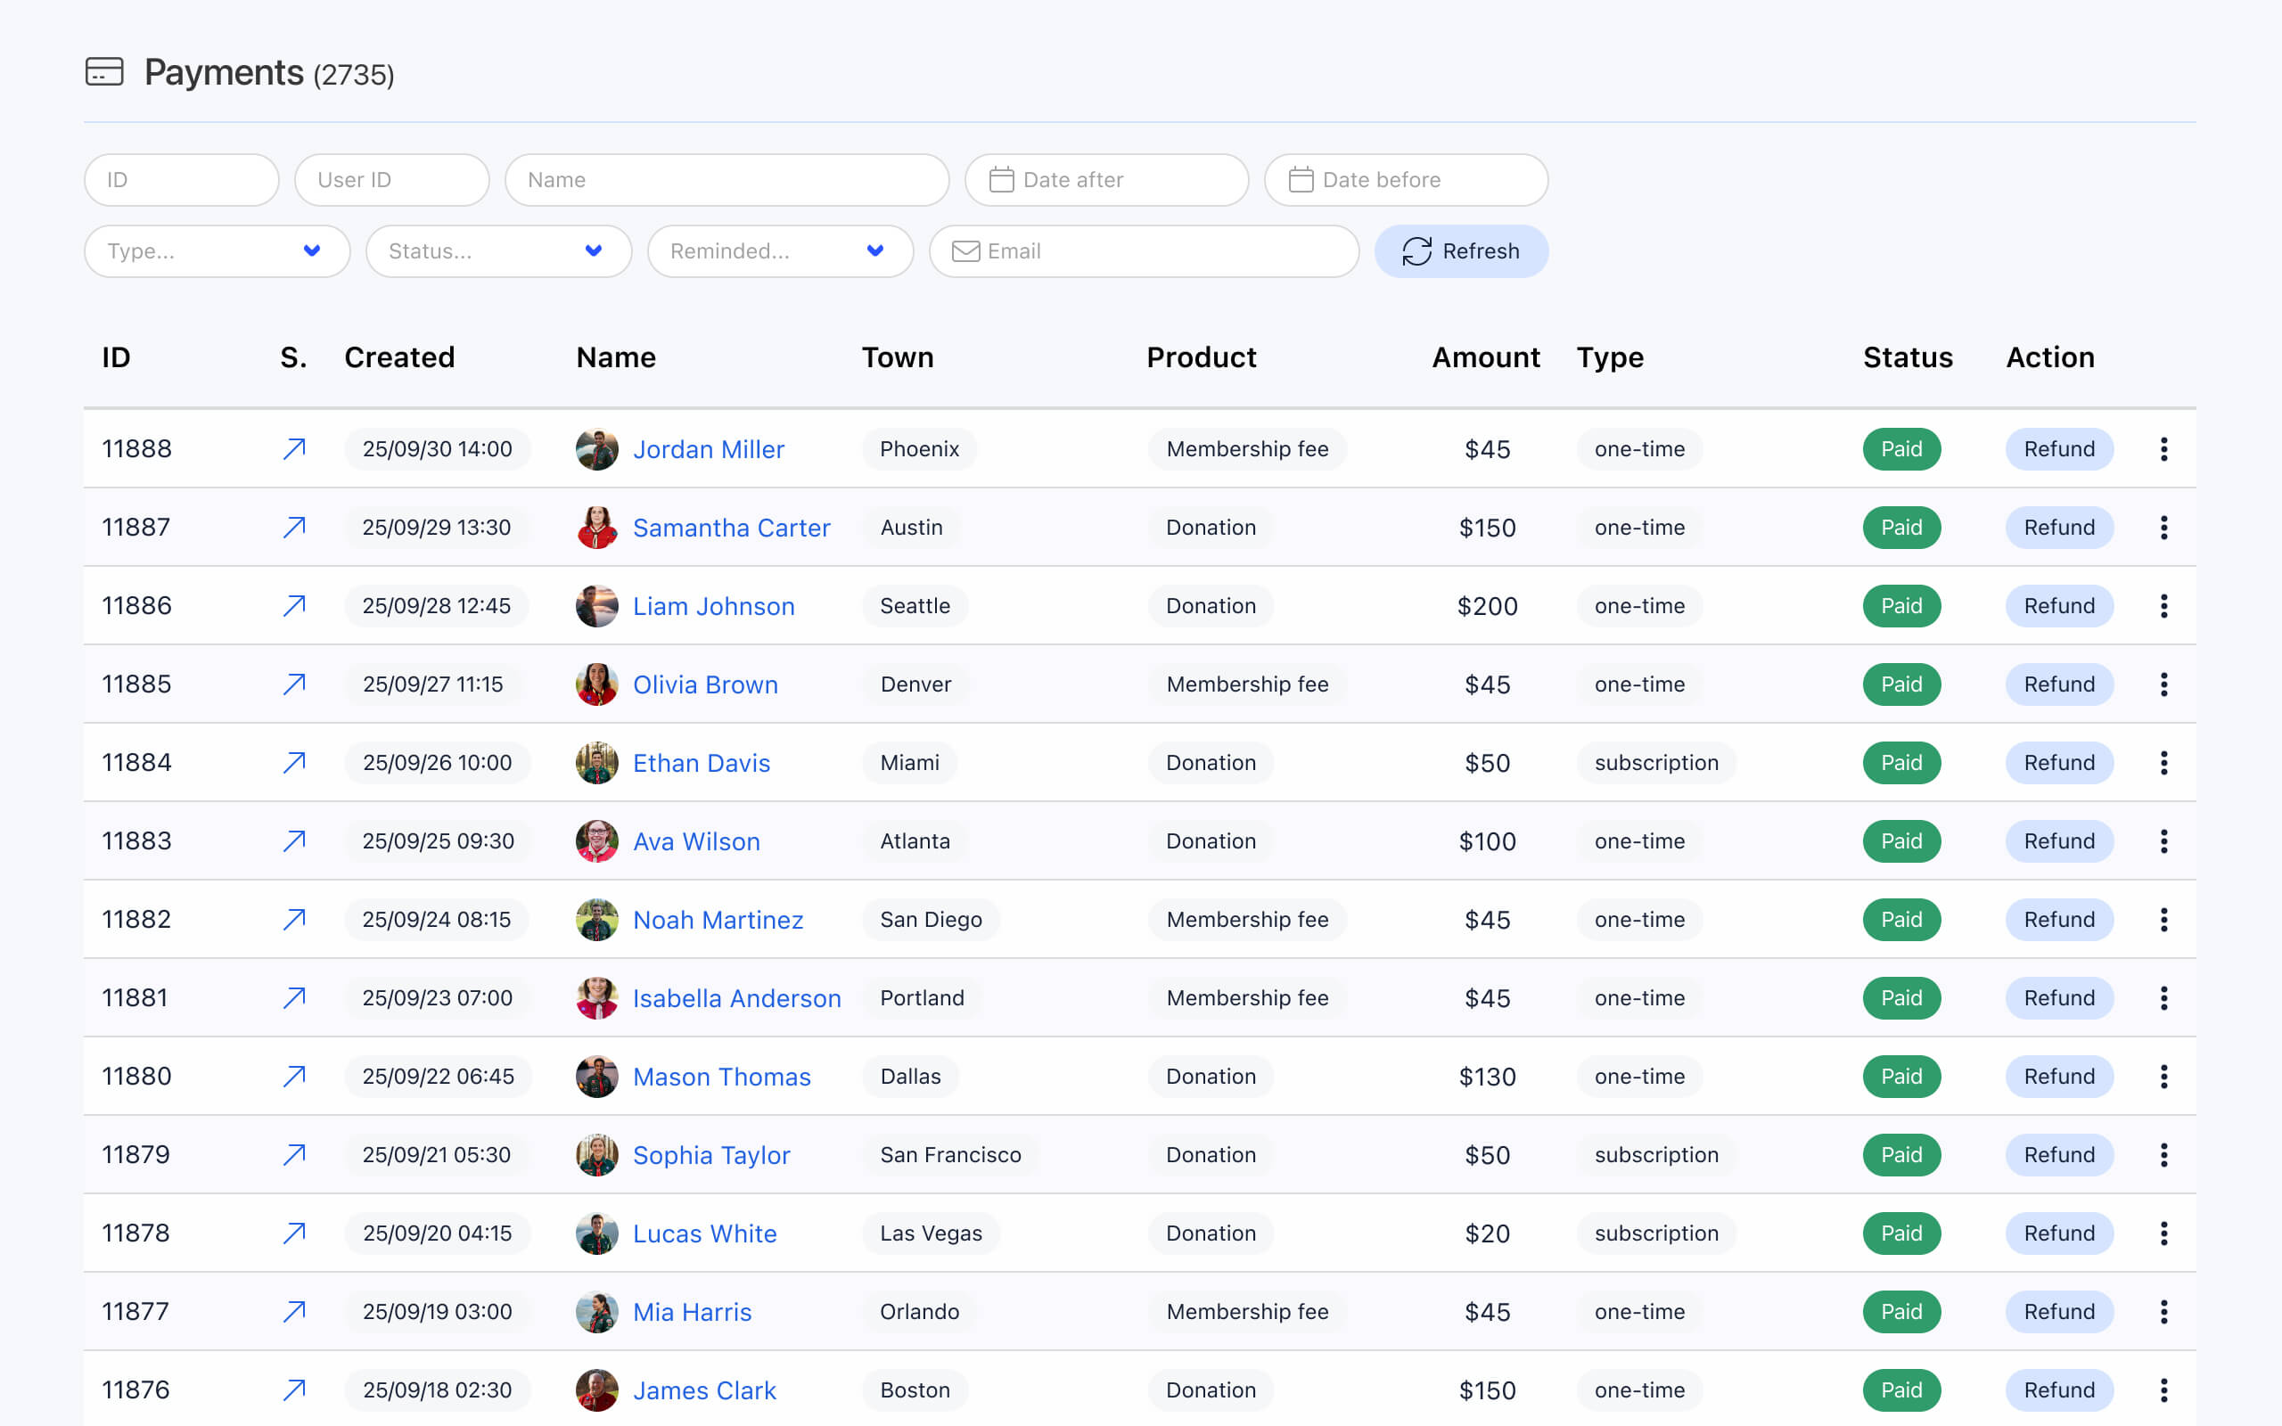This screenshot has height=1426, width=2282.
Task: Expand the Status filter dropdown
Action: pos(498,250)
